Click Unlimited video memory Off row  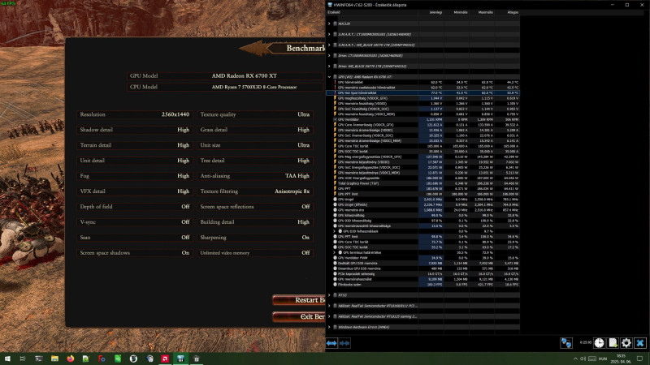coord(255,253)
